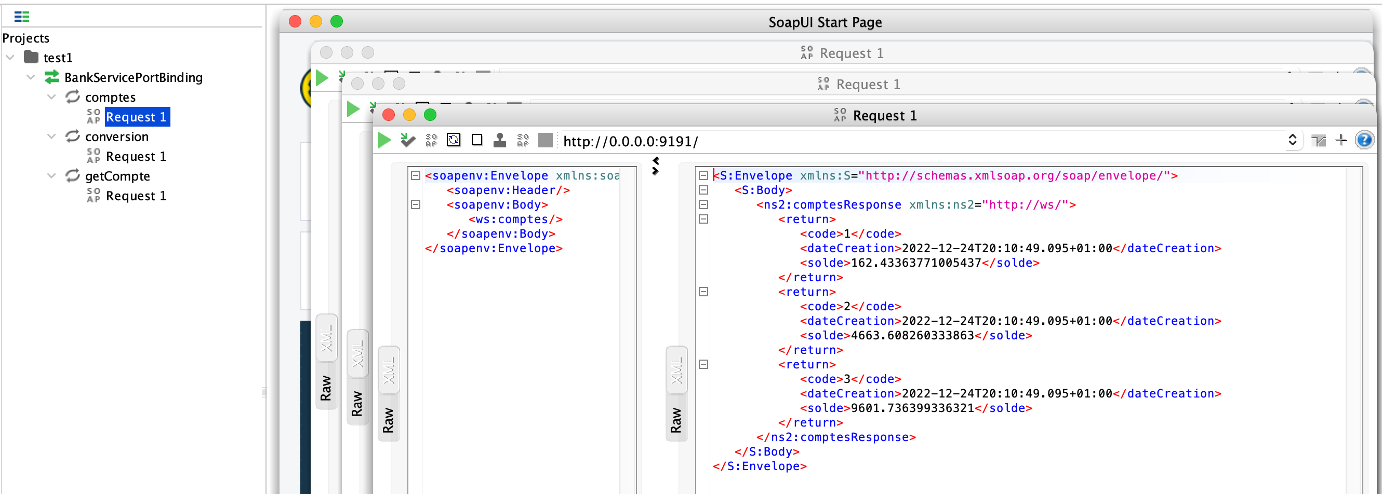Viewport: 1382px width, 494px height.
Task: Collapse the return block containing code 3
Action: [703, 364]
